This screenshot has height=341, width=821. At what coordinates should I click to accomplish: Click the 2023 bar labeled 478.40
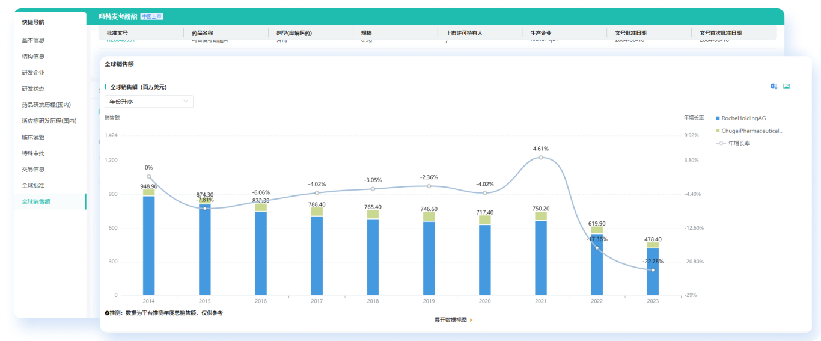coord(653,269)
